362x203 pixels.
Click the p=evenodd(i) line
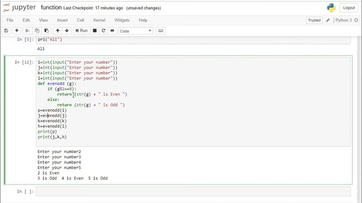[x=52, y=111]
